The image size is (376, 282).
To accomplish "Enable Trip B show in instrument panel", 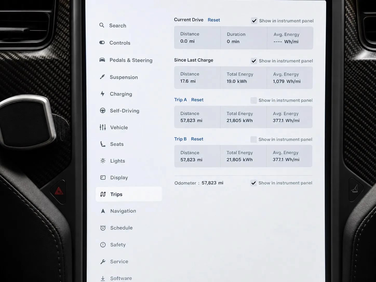I will pos(253,139).
